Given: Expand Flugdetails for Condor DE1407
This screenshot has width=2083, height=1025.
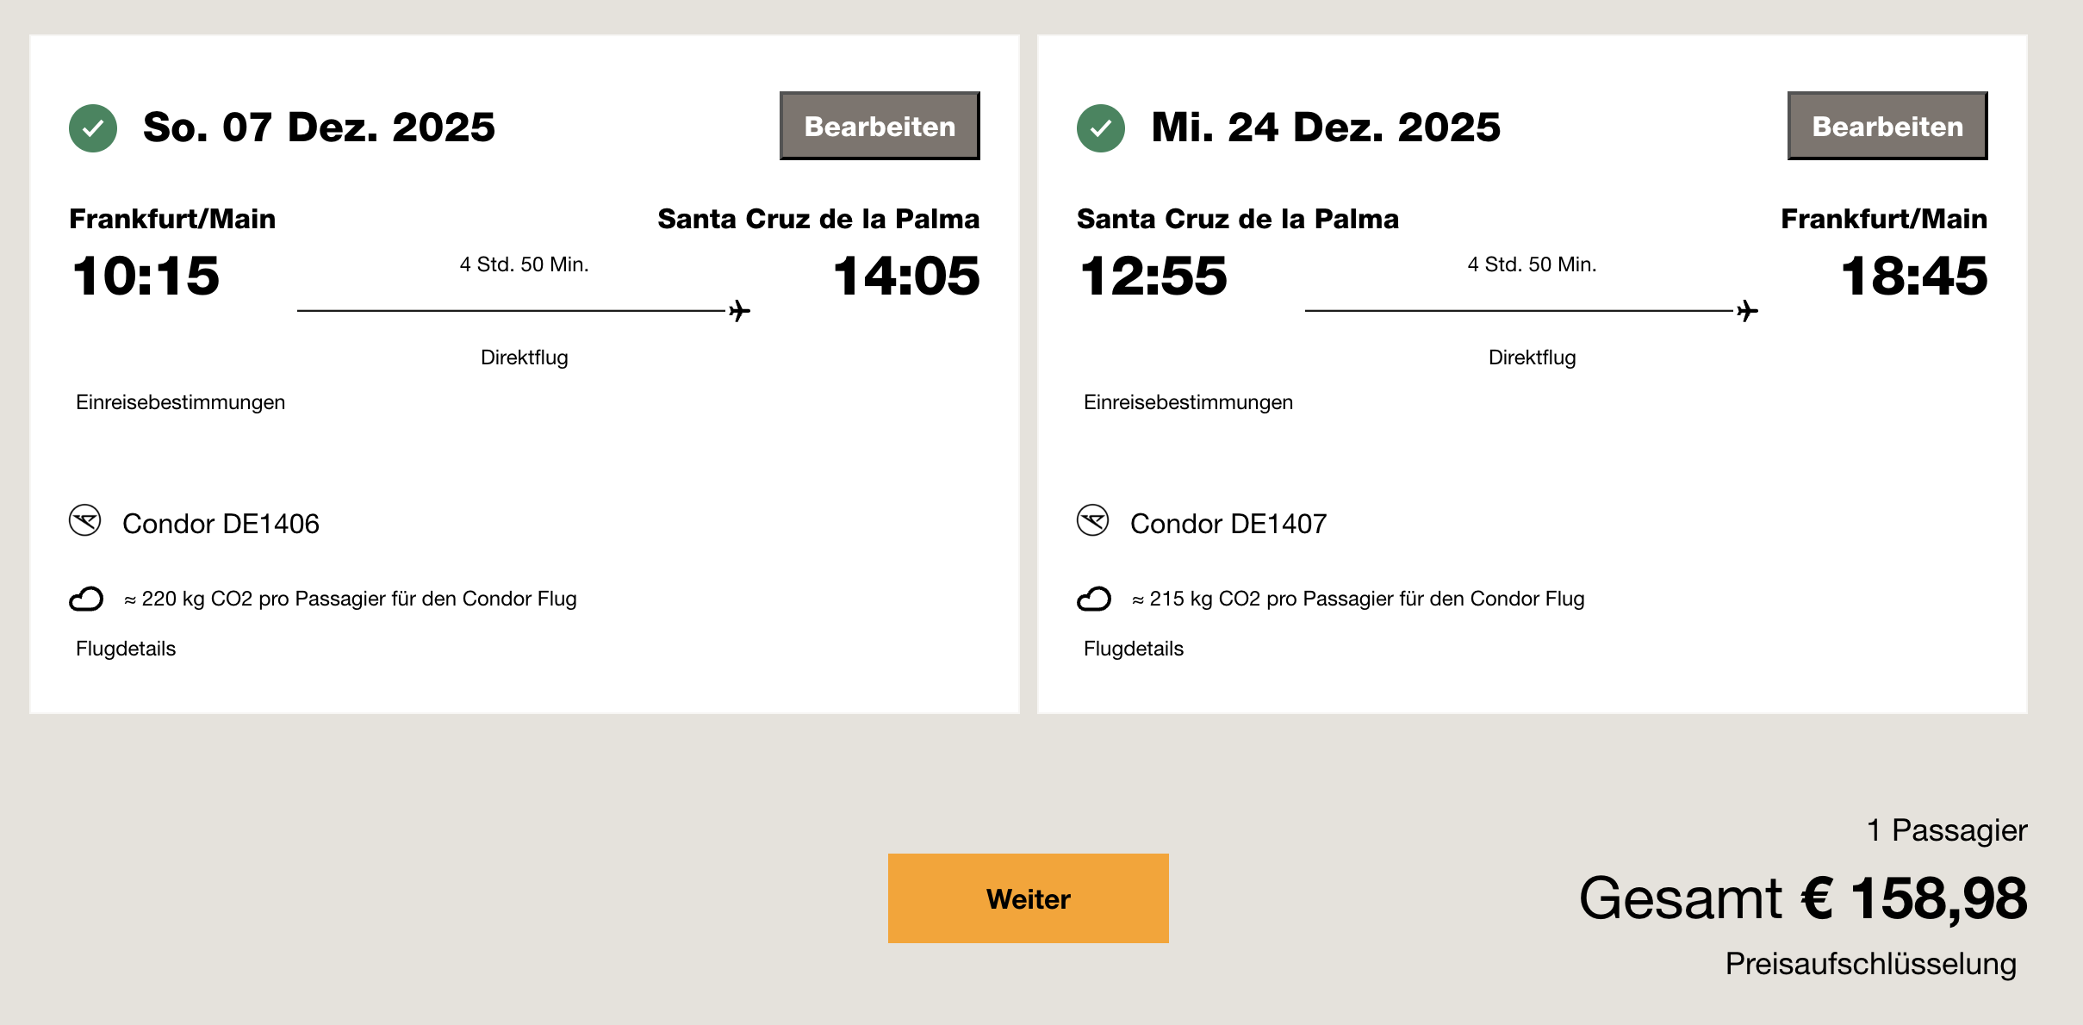Looking at the screenshot, I should 1134,649.
